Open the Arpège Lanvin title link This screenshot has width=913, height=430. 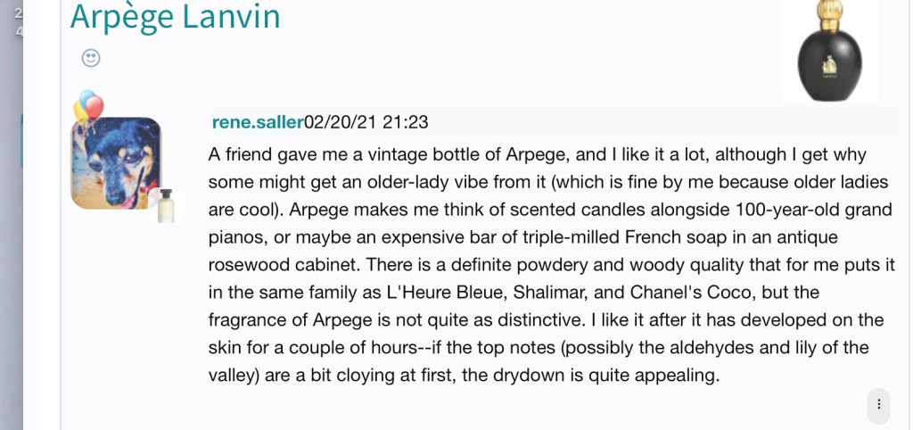click(175, 16)
